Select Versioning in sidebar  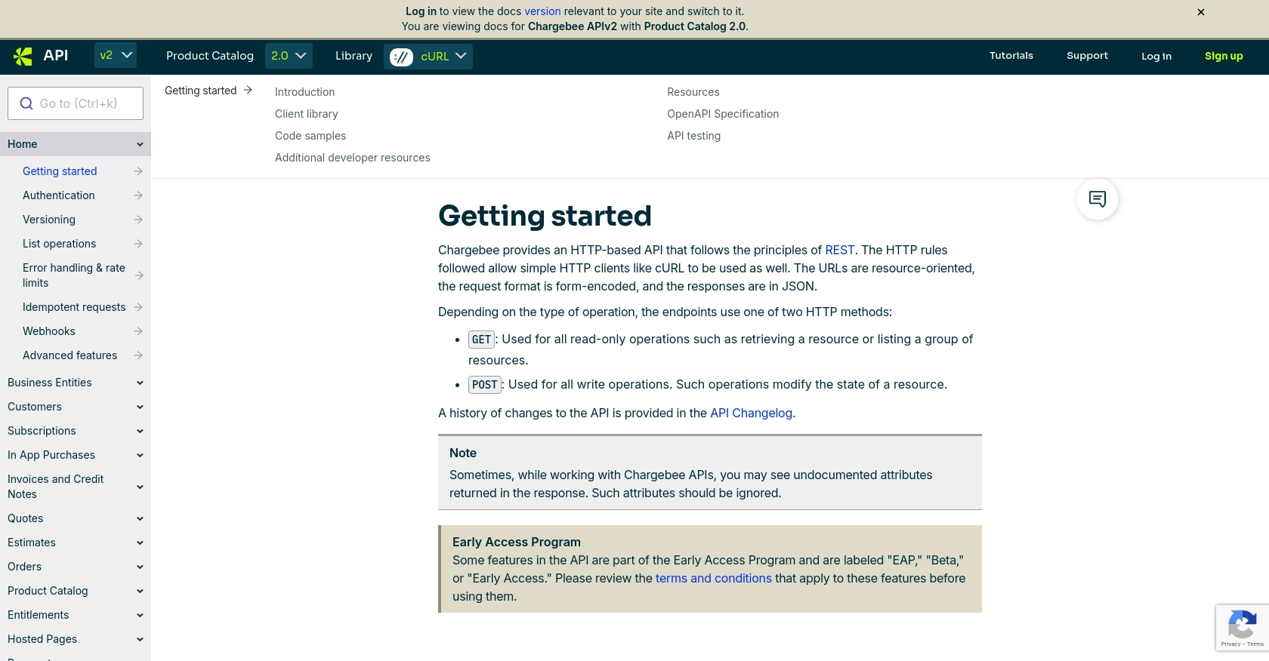click(49, 220)
